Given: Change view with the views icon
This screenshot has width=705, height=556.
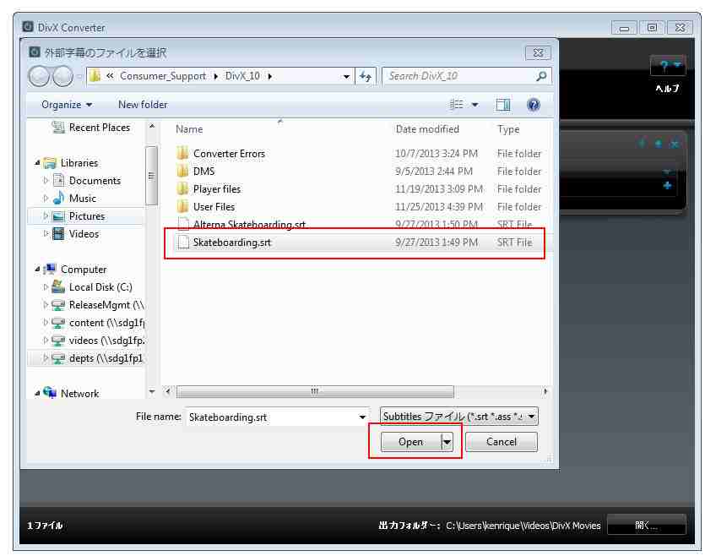Looking at the screenshot, I should click(x=457, y=105).
